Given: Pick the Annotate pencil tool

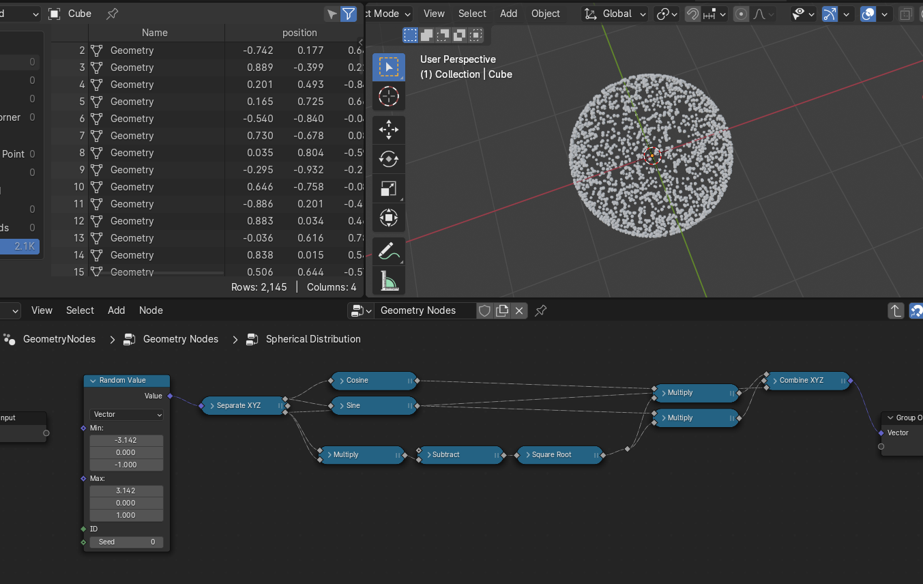Looking at the screenshot, I should coord(388,251).
